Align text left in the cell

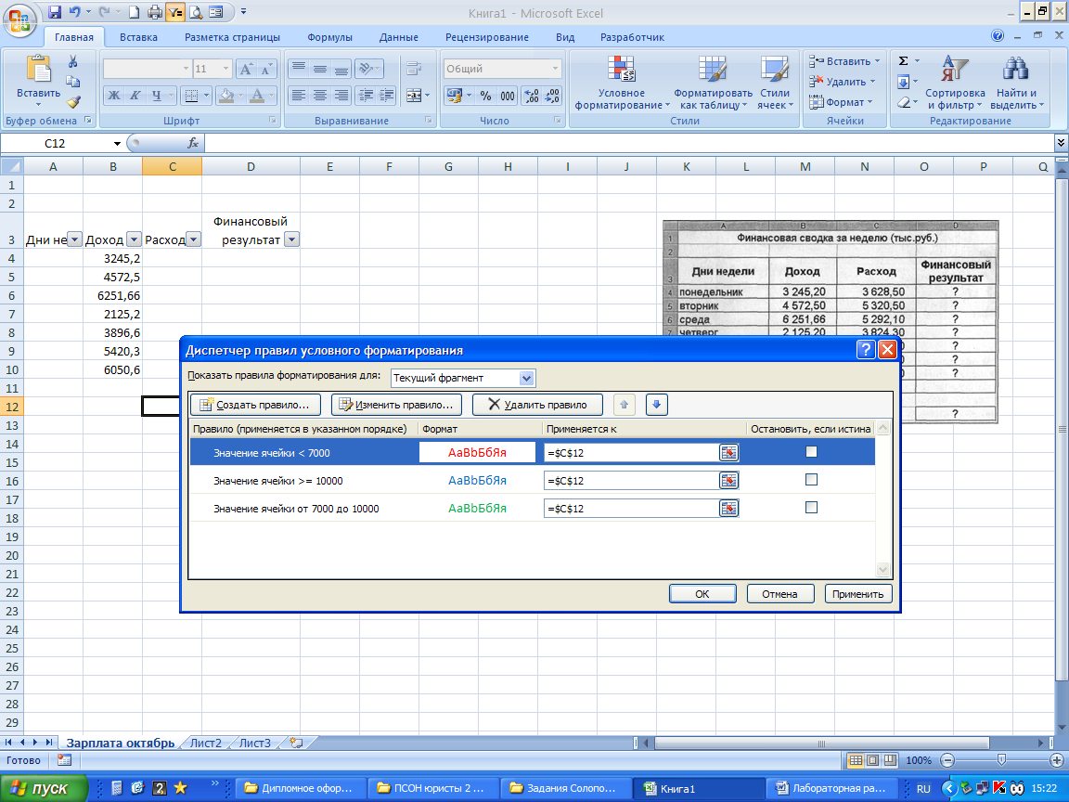[x=298, y=96]
